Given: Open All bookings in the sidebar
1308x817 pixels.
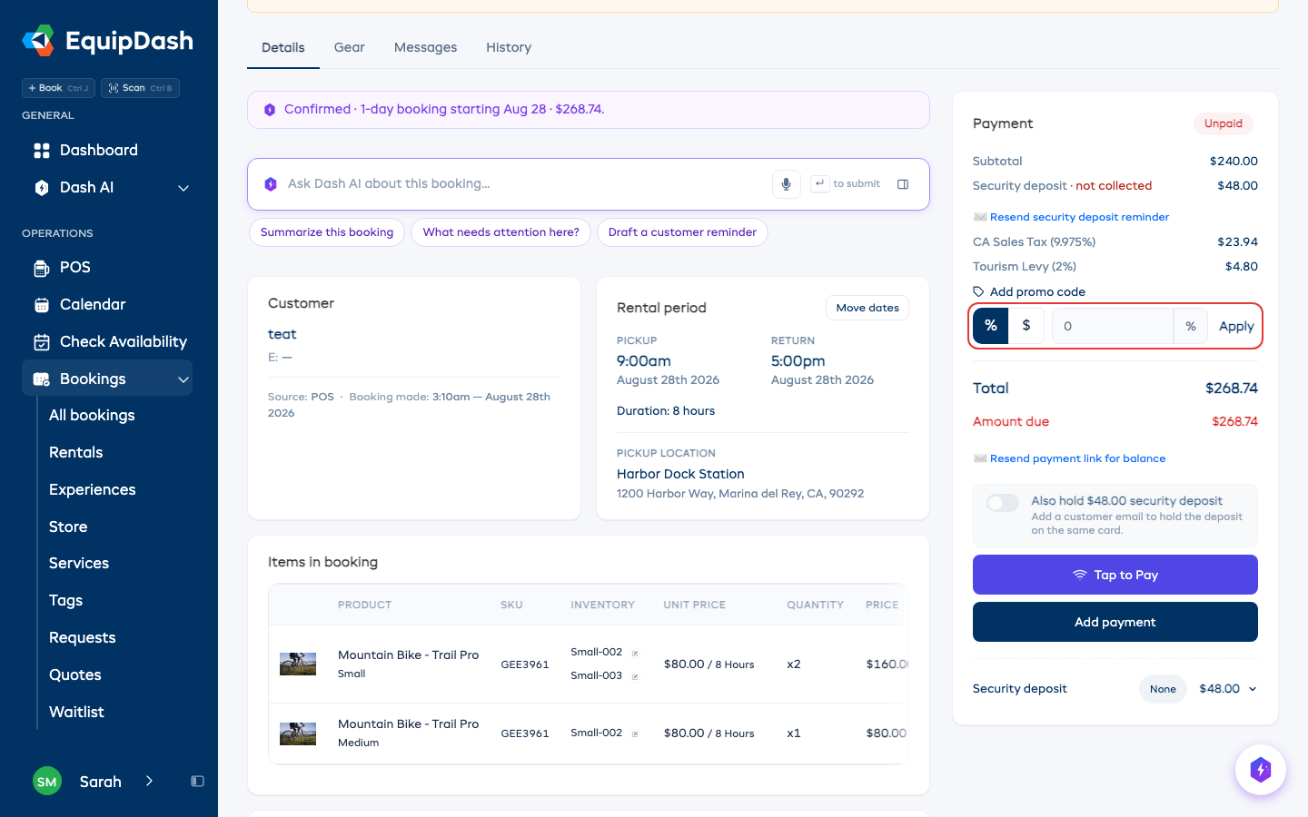Looking at the screenshot, I should click(92, 415).
